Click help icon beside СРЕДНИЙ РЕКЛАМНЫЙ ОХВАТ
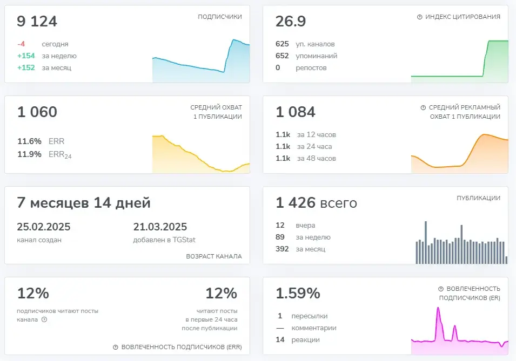This screenshot has height=361, width=516. click(x=423, y=107)
